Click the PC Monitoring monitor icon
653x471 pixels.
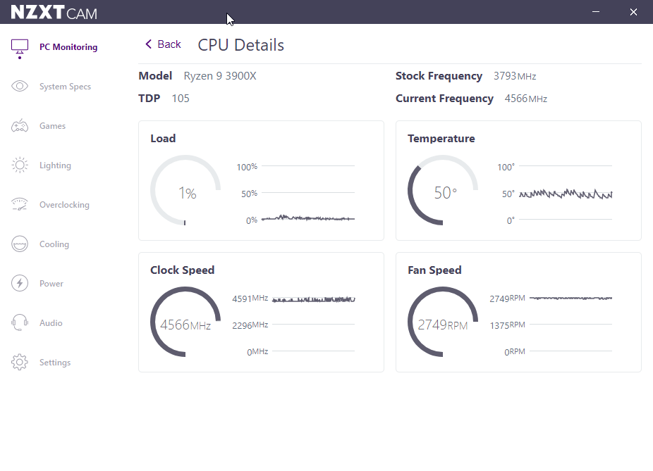click(20, 47)
